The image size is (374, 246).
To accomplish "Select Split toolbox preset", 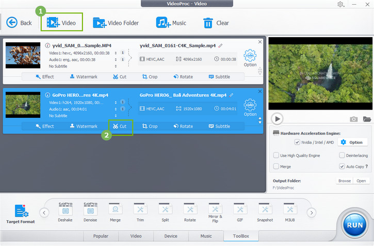I will click(x=165, y=212).
